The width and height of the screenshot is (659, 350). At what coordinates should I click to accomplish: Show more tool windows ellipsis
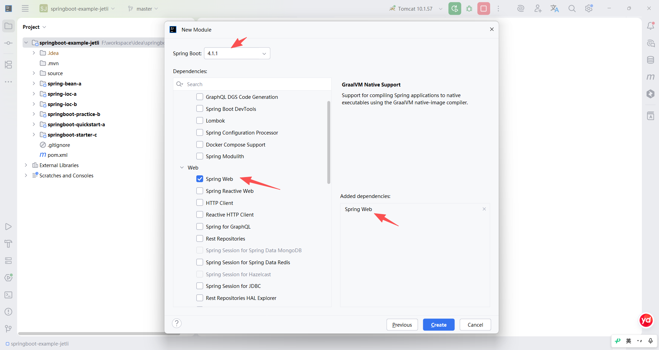click(x=9, y=82)
